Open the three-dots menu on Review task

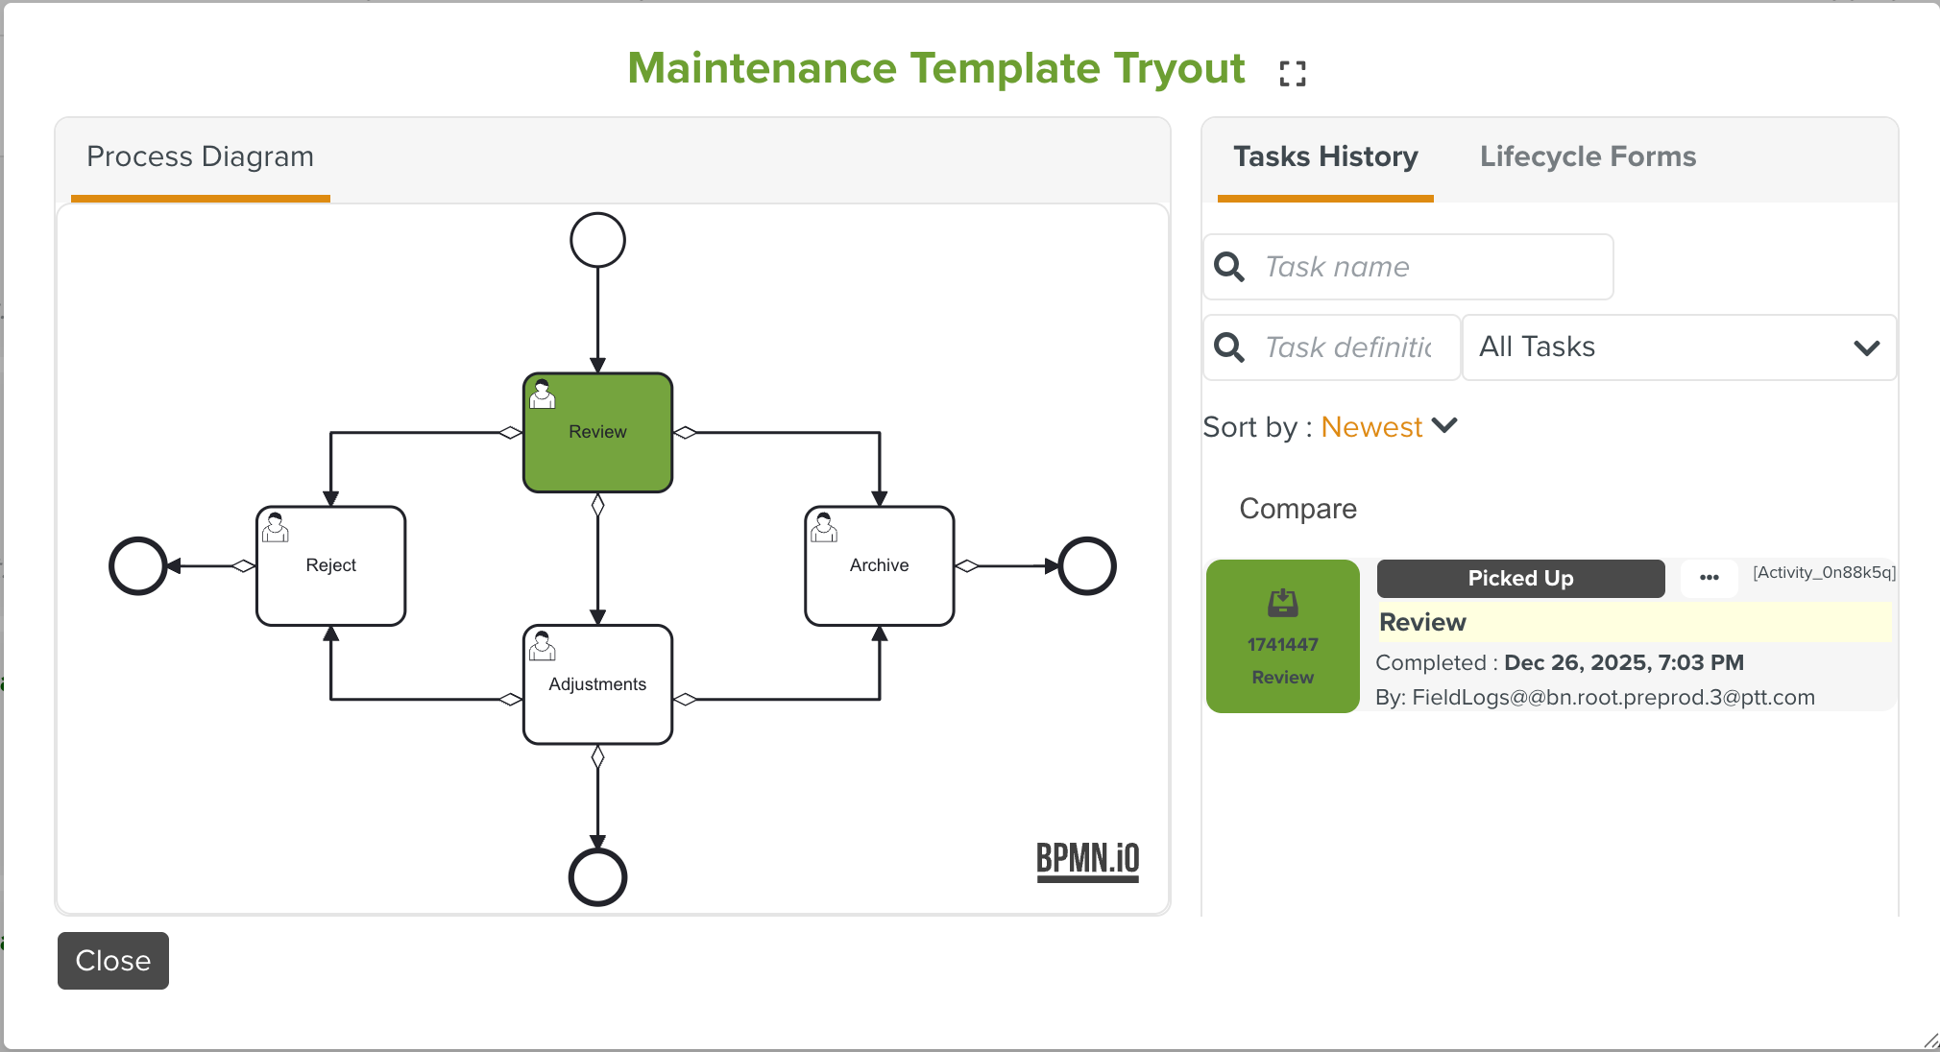pyautogui.click(x=1709, y=578)
